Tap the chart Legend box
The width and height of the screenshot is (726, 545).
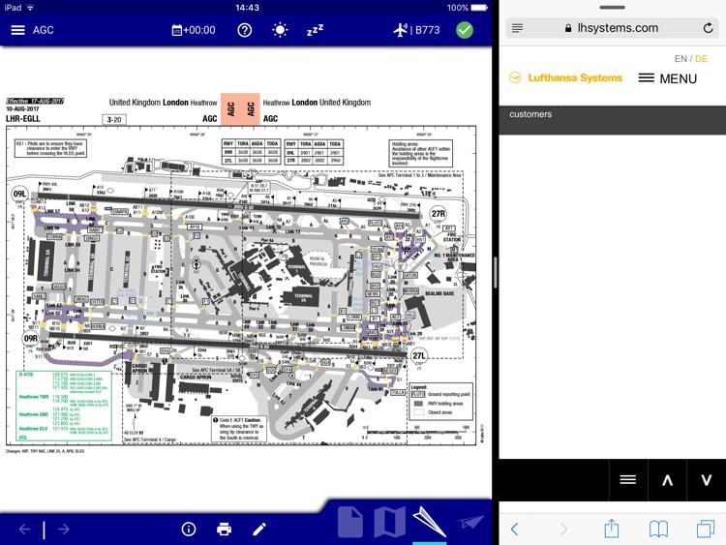coord(440,402)
